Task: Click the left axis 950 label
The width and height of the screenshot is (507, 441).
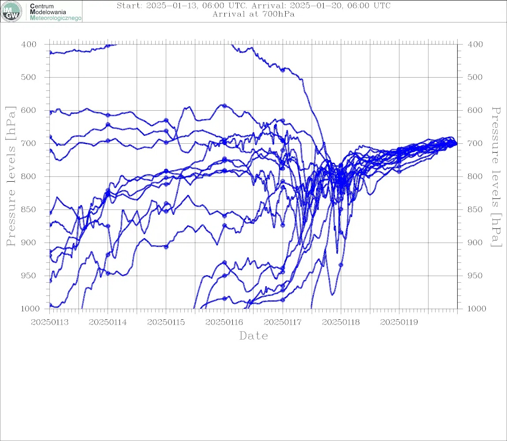Action: pyautogui.click(x=29, y=276)
